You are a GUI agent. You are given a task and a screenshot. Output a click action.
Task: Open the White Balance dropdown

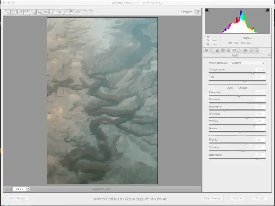pyautogui.click(x=247, y=63)
